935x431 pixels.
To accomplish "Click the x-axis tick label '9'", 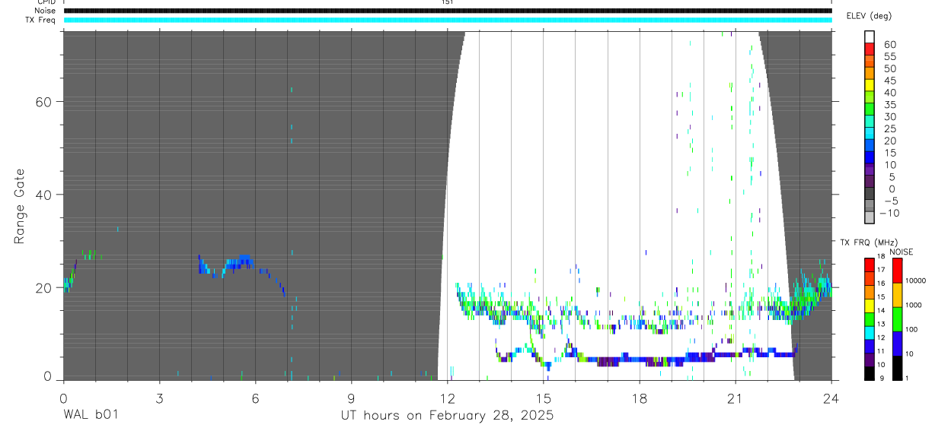I will point(351,398).
